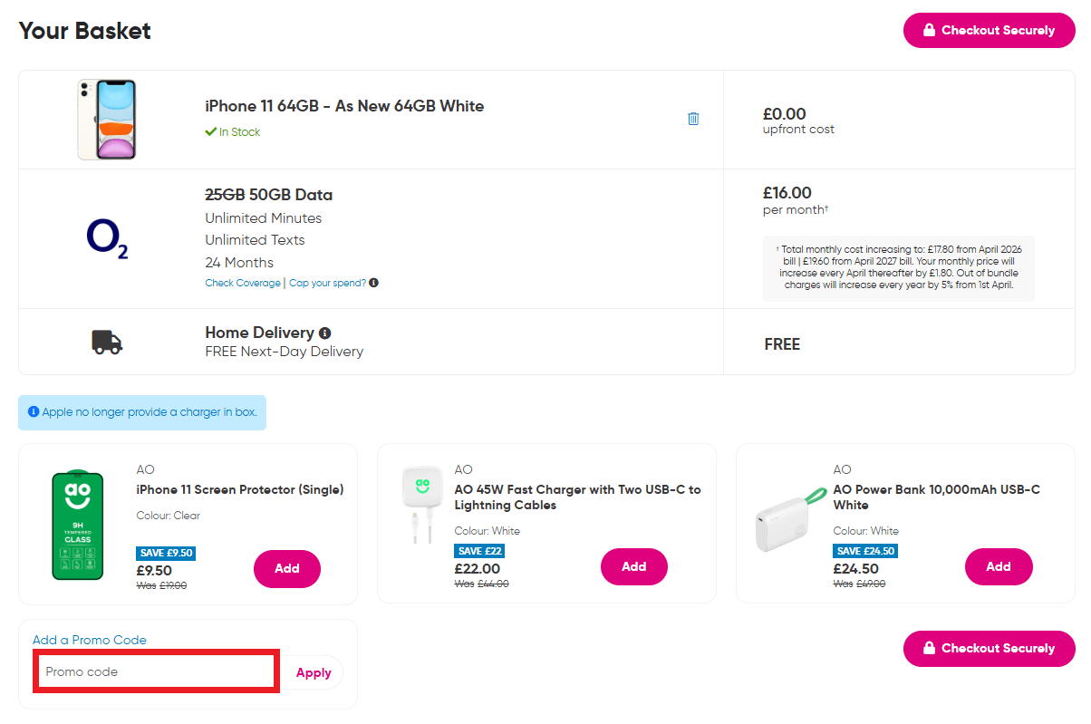
Task: Add the AO Power Bank to basket
Action: pos(998,566)
